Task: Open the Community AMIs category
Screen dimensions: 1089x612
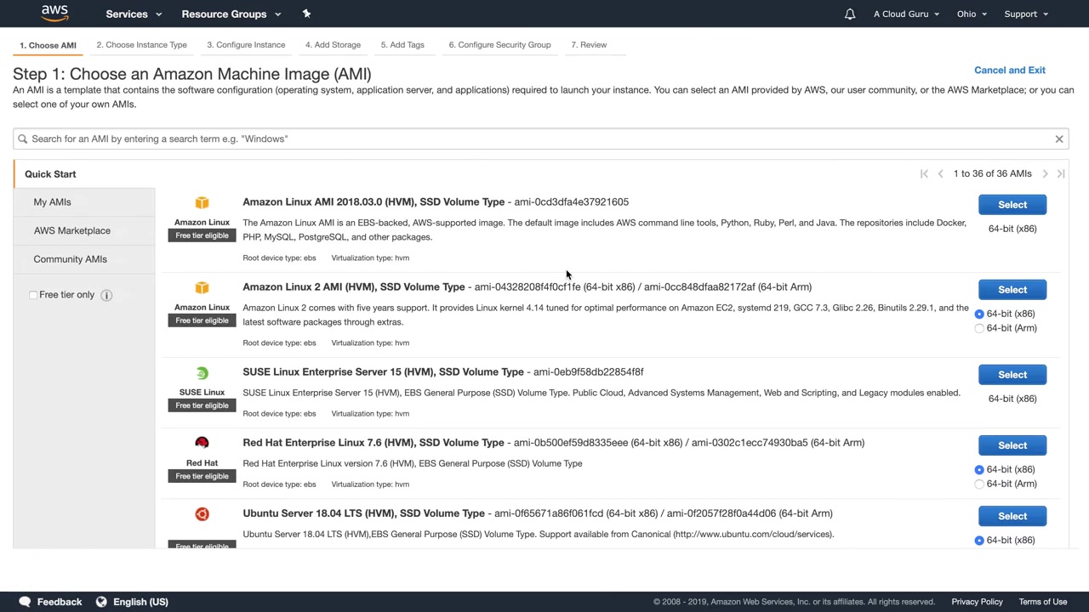Action: 70,259
